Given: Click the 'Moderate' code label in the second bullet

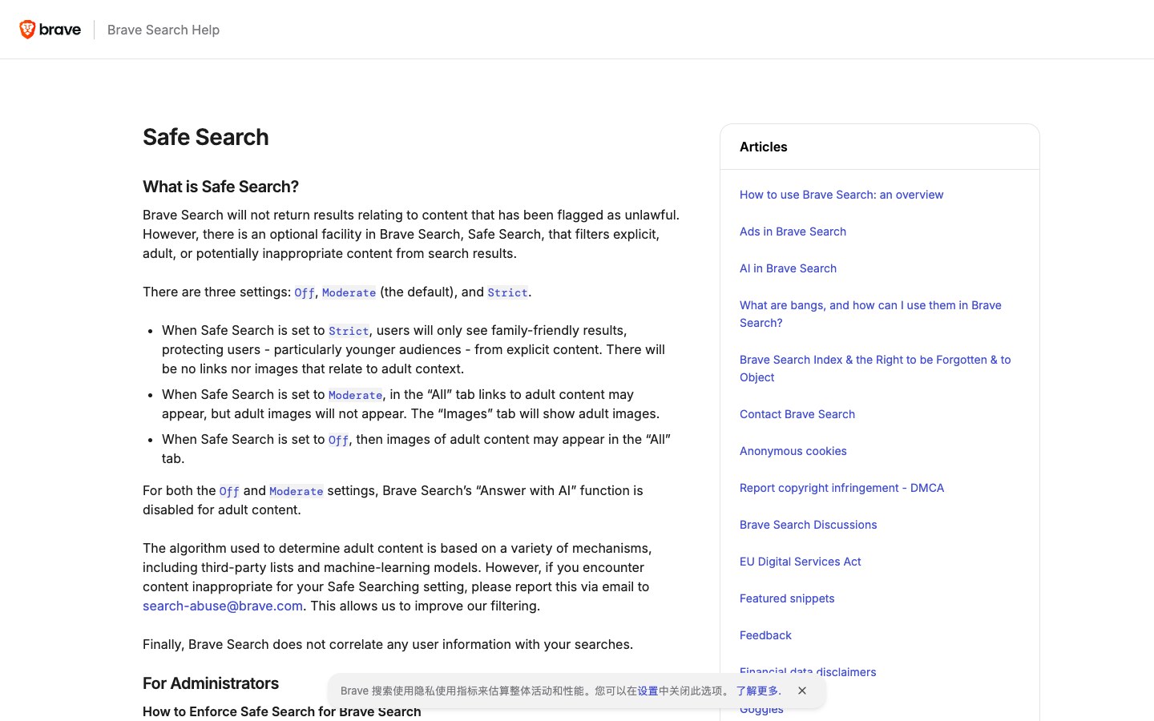Looking at the screenshot, I should [355, 395].
